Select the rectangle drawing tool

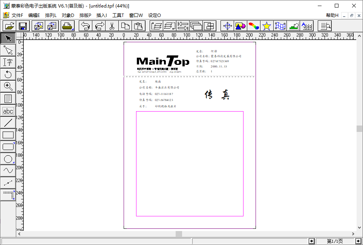pos(8,135)
